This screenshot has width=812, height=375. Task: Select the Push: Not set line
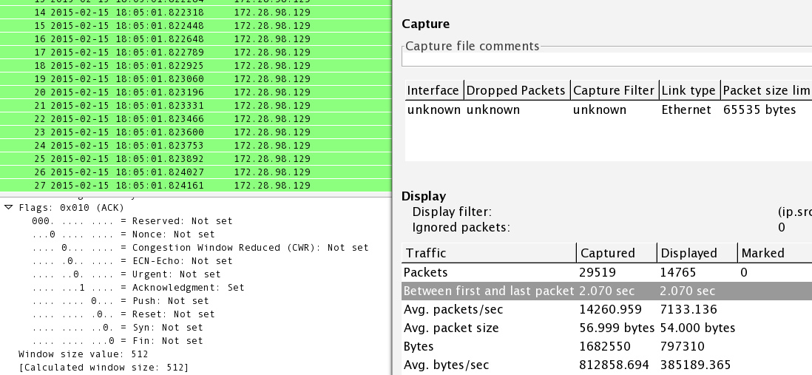coord(120,301)
